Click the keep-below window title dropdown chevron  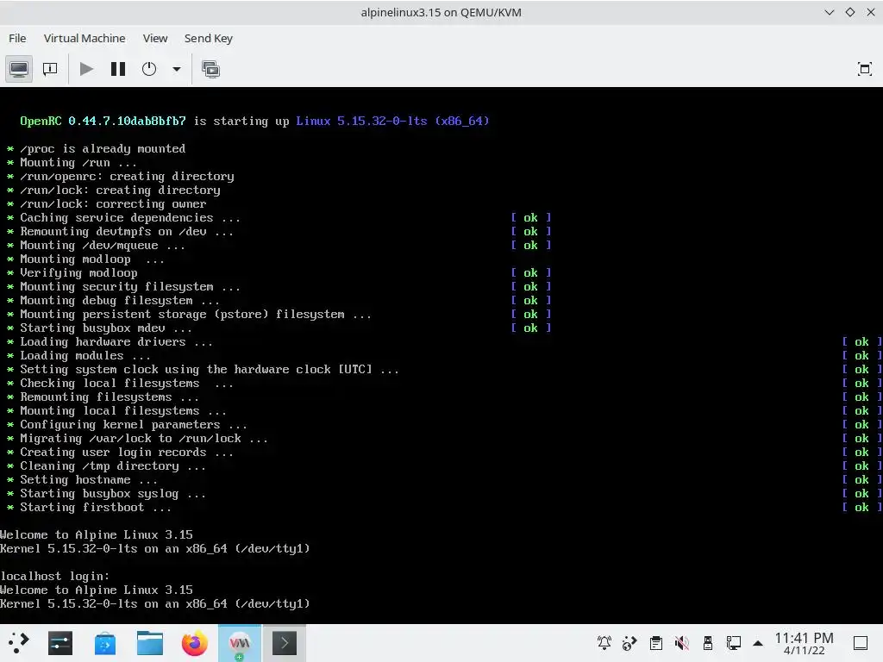click(x=829, y=12)
